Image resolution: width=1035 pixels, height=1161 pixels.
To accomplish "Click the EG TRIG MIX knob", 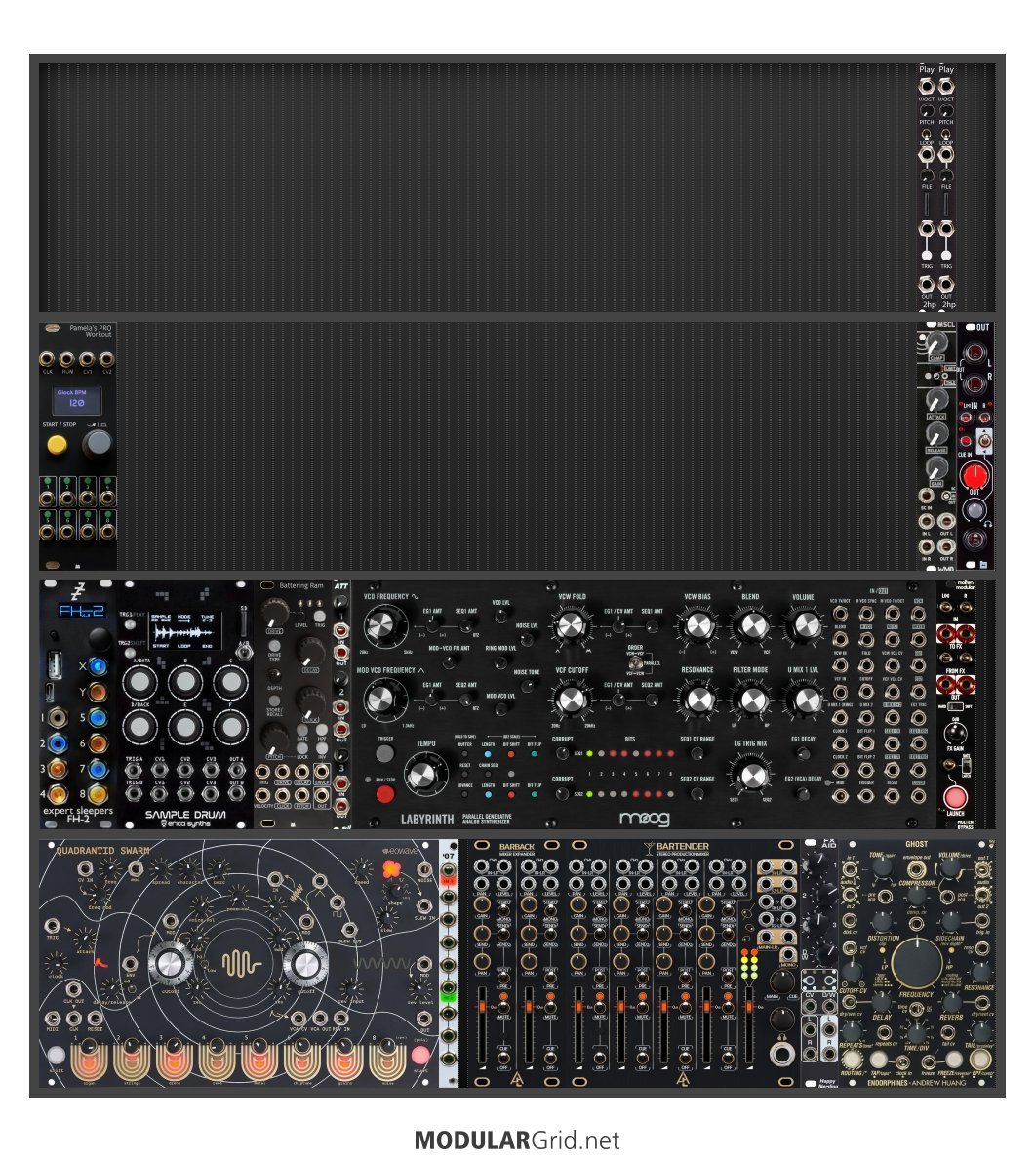I will pos(751,776).
